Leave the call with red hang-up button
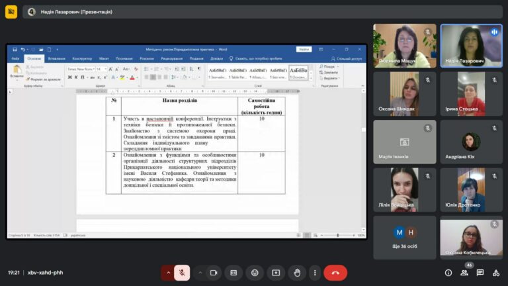 (x=335, y=273)
